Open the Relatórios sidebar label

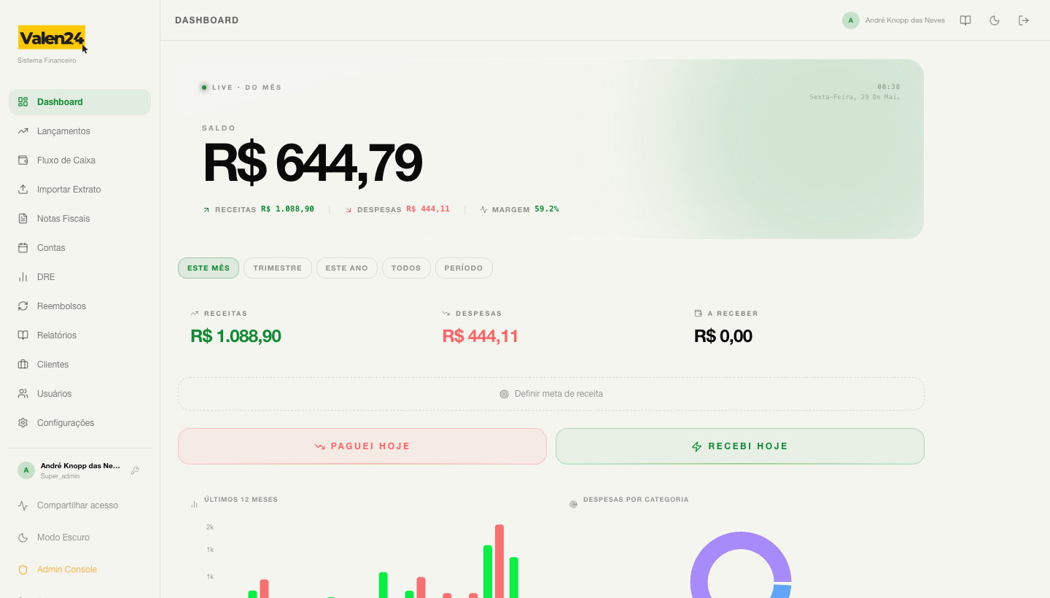[x=57, y=335]
